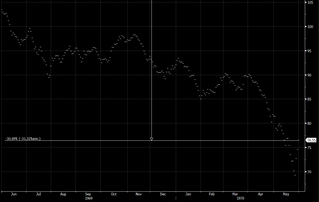This screenshot has height=202, width=319.
Task: Click the May month label
Action: tap(286, 194)
